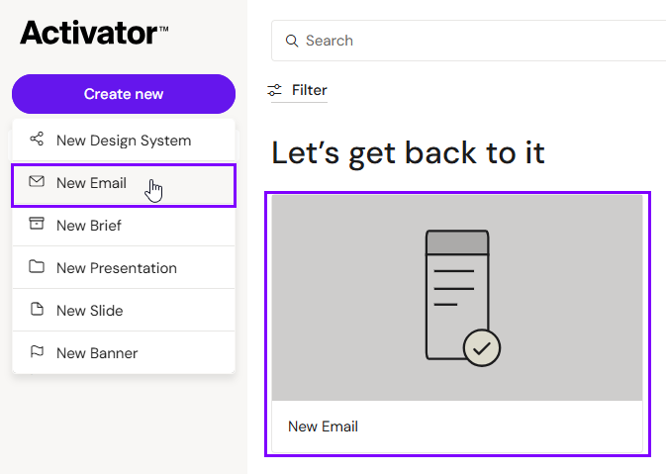Click the filter sliders icon
666x474 pixels.
tap(274, 90)
